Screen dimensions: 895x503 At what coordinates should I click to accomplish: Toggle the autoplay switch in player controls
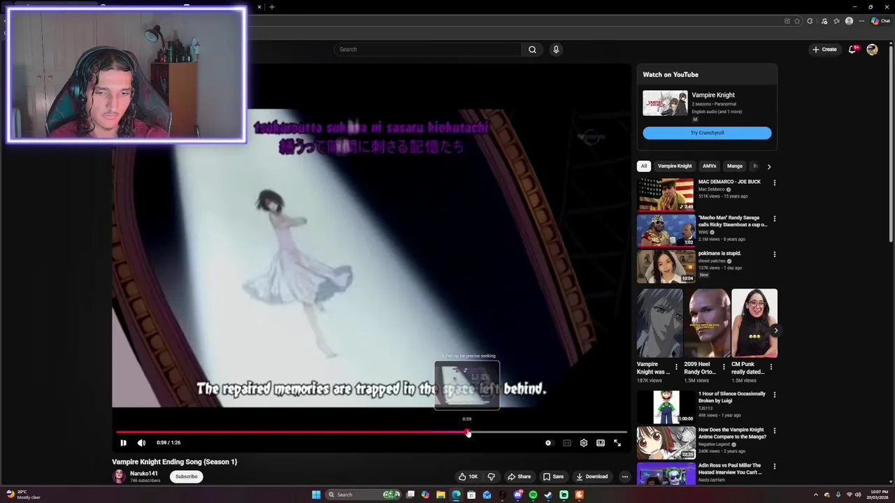tap(549, 443)
